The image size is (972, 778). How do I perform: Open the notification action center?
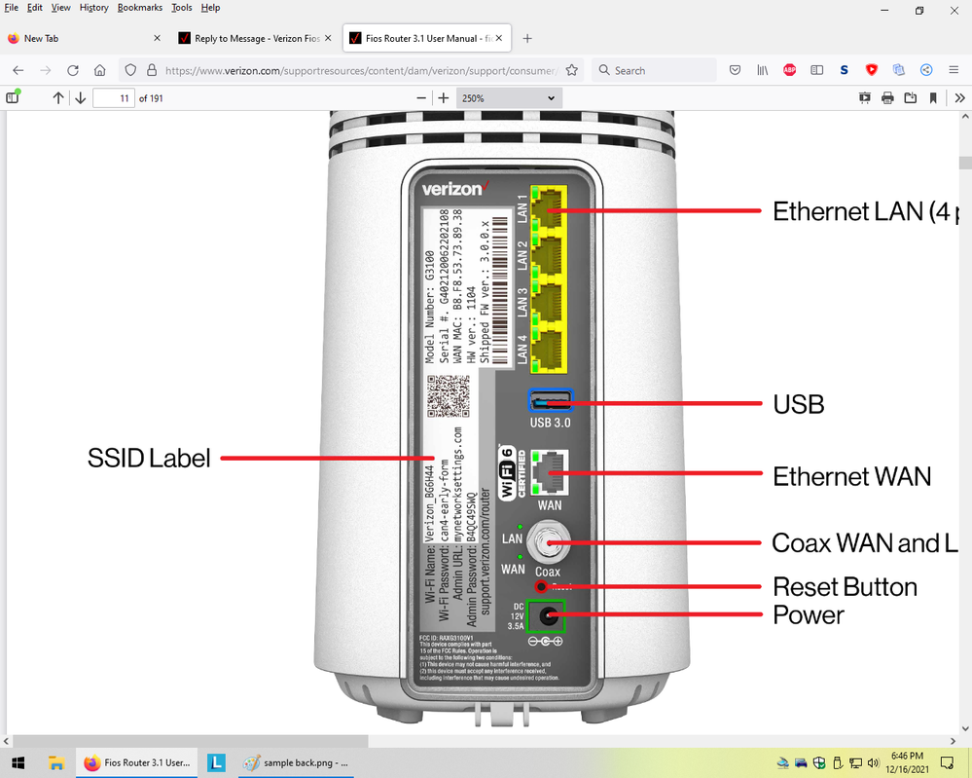coord(947,762)
